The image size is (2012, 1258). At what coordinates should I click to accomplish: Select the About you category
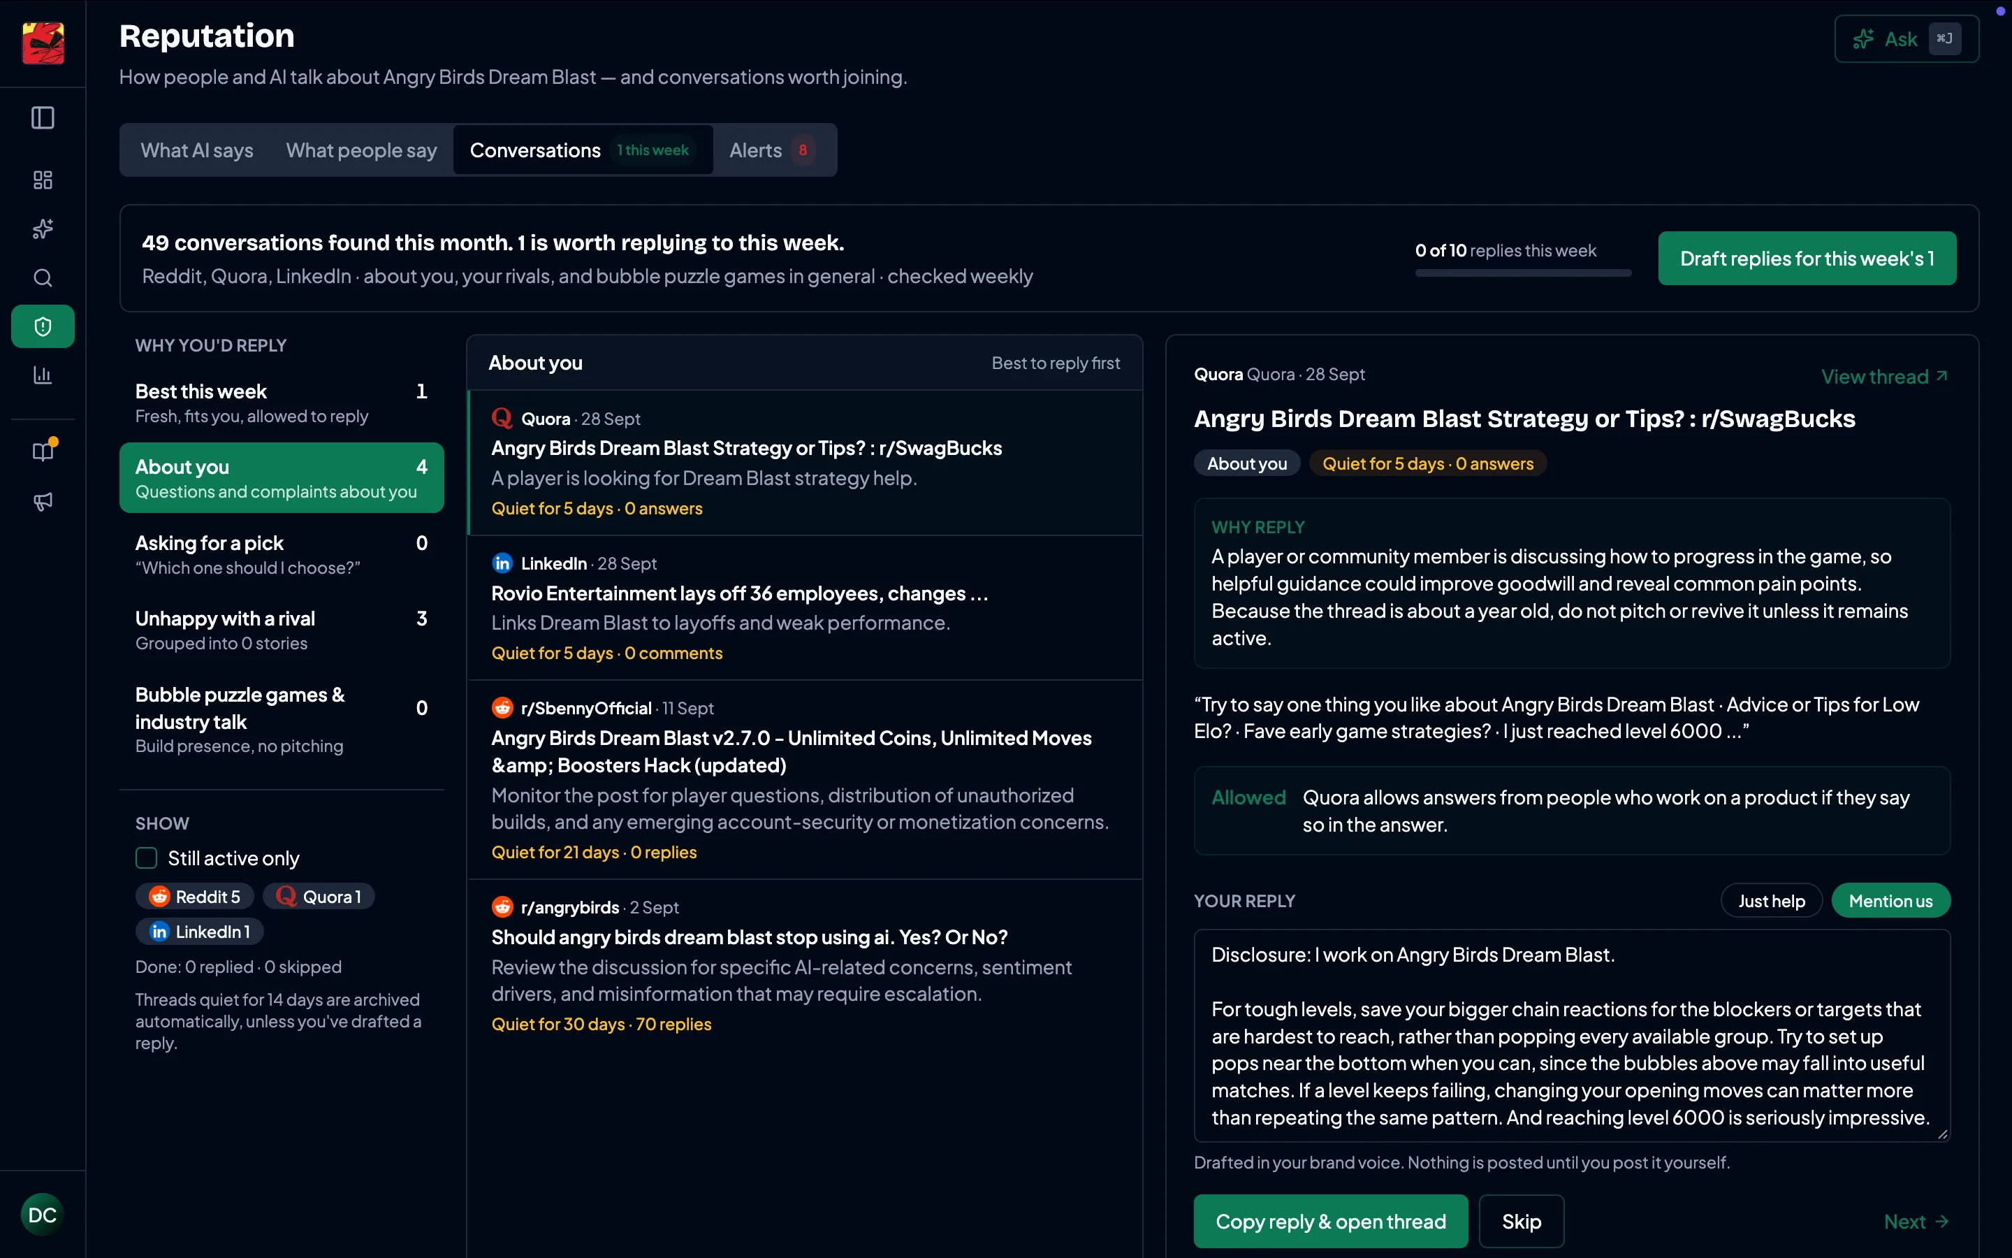coord(281,477)
